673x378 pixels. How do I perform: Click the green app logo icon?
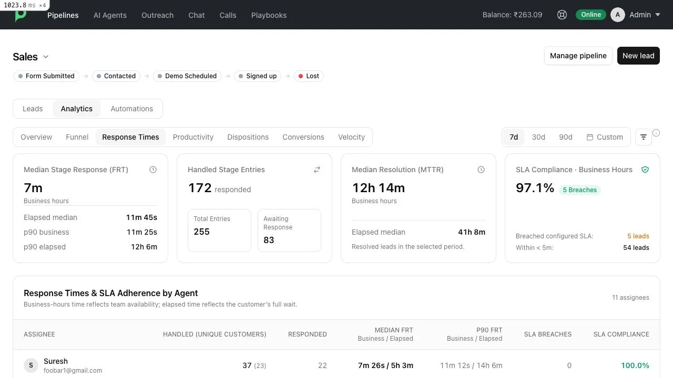pos(21,16)
